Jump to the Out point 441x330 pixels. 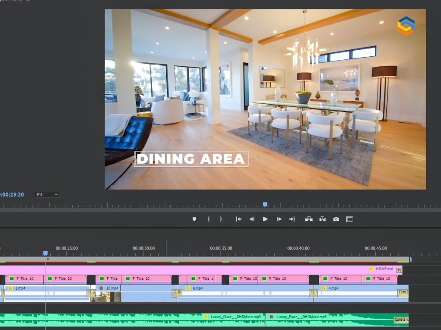(292, 219)
